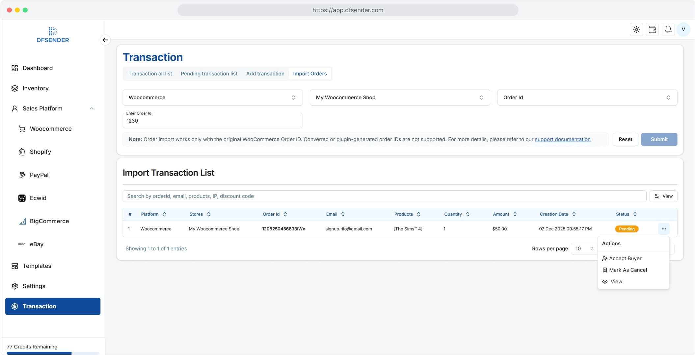Open the wallet icon in header
This screenshot has height=355, width=696.
[x=652, y=30]
